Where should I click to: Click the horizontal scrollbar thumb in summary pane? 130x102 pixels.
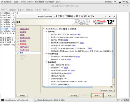[x=68, y=87]
